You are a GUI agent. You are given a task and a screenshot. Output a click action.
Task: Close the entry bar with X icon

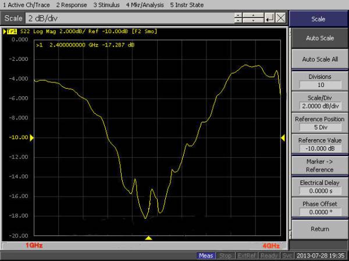pos(282,19)
